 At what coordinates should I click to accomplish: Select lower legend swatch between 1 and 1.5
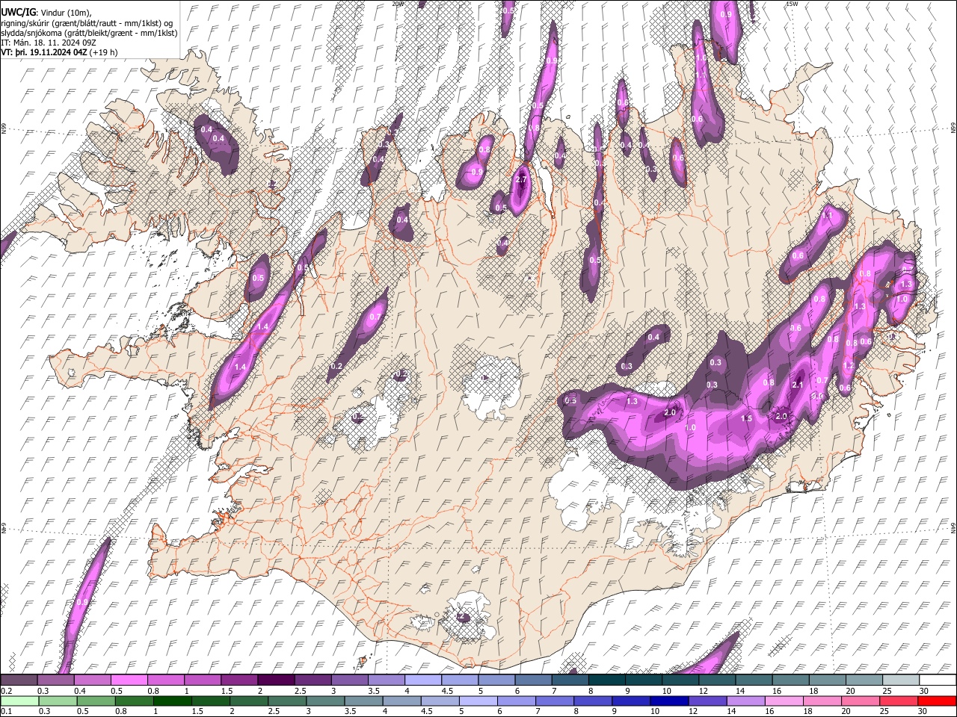[x=171, y=701]
